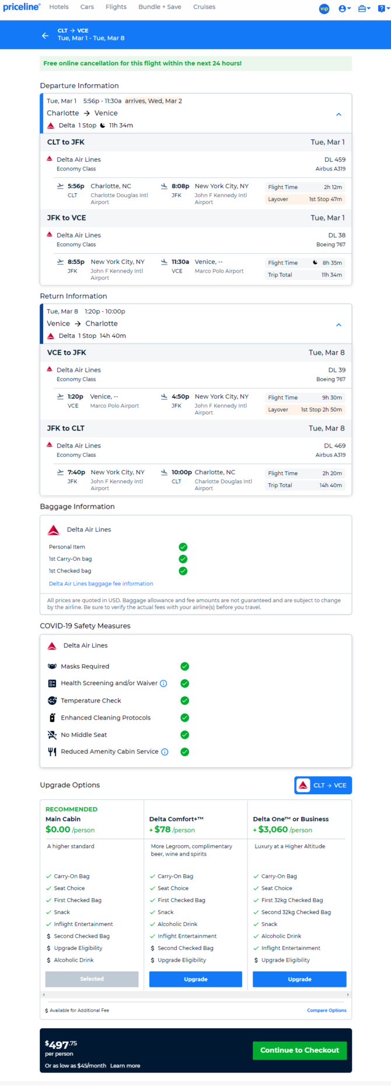
Task: Click the 1st Checked bag green checkmark
Action: pyautogui.click(x=183, y=571)
